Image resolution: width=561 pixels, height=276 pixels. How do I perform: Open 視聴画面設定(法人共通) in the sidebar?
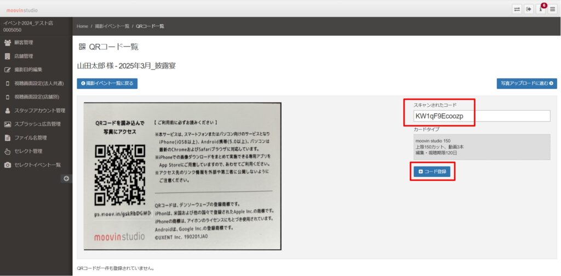pos(39,83)
